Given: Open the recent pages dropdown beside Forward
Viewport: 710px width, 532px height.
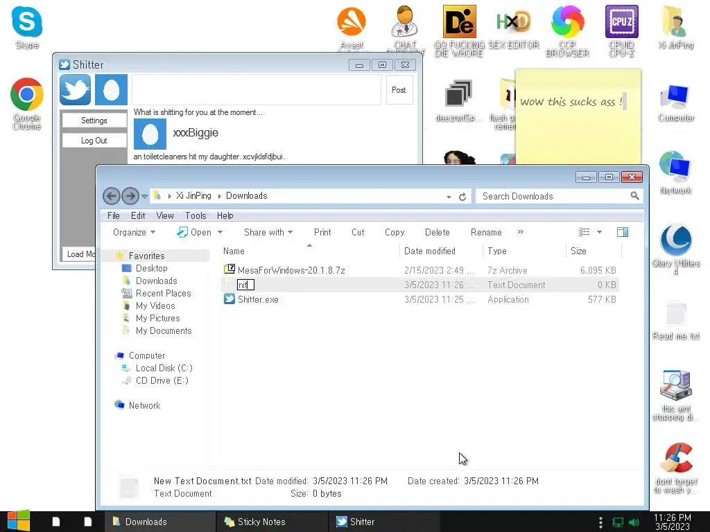Looking at the screenshot, I should pos(144,196).
